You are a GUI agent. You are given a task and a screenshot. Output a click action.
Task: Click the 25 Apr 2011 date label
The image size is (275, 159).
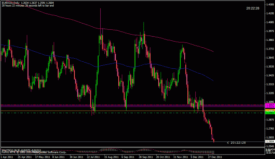coord(25,157)
